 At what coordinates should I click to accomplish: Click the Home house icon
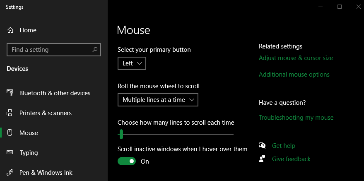pyautogui.click(x=10, y=30)
